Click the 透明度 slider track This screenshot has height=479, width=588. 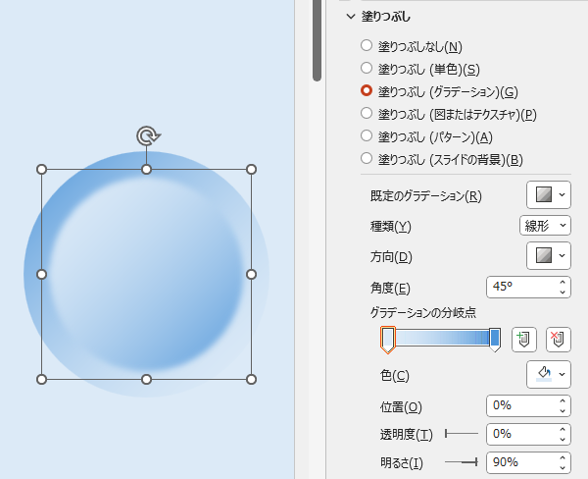tap(462, 434)
